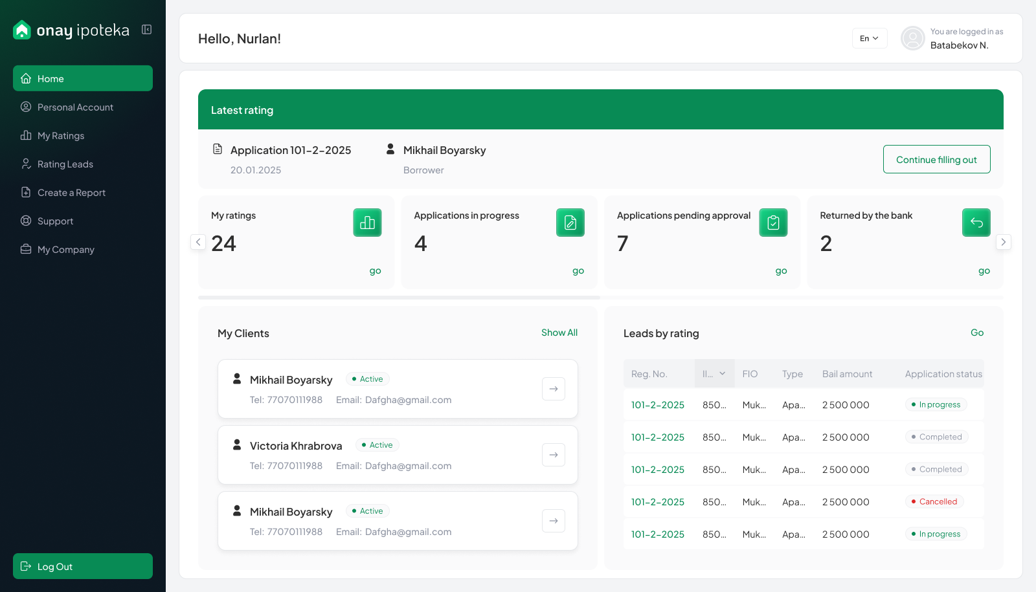
Task: Click the My ratings chart icon
Action: [367, 223]
